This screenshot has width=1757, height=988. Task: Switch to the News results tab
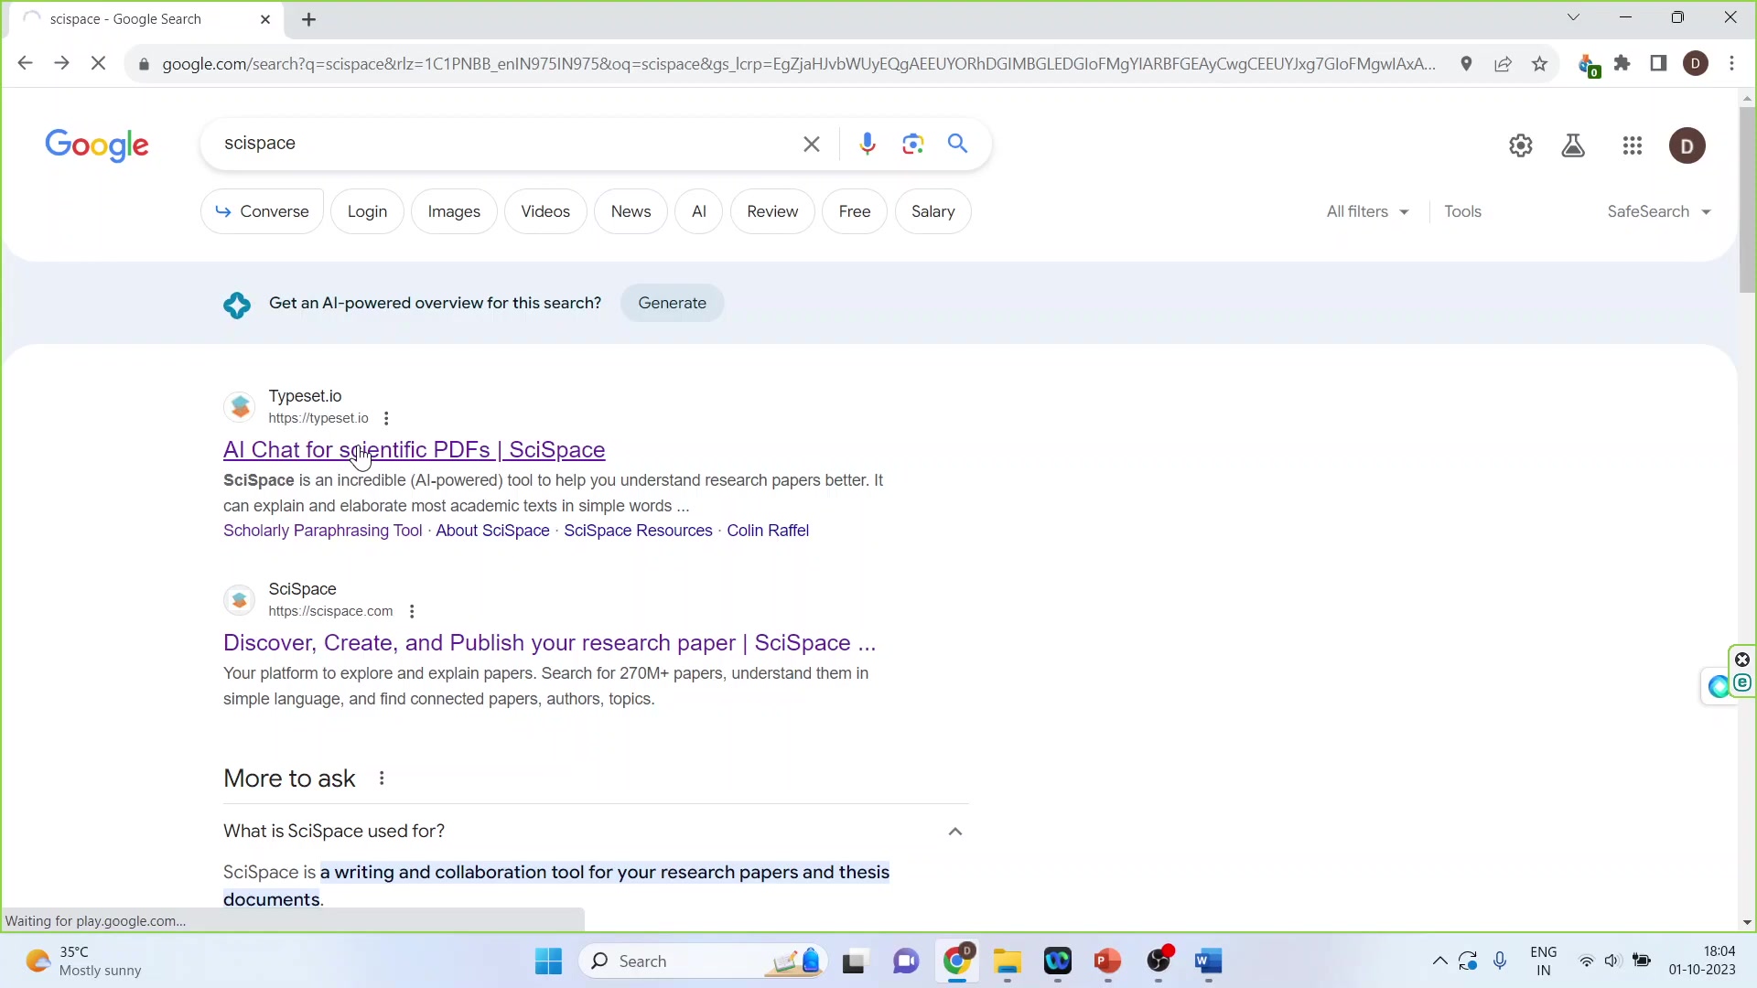coord(631,211)
